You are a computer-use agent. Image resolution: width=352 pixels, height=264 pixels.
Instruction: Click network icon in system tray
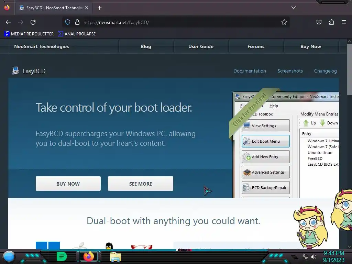[x=306, y=256]
